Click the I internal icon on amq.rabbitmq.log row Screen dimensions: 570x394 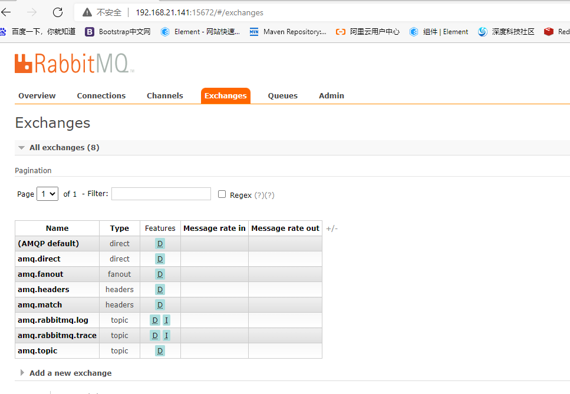pos(167,320)
